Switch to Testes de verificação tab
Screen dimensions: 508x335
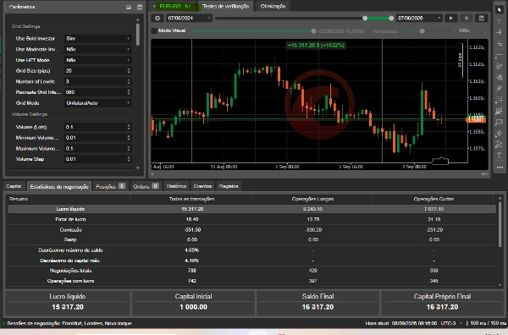(x=226, y=6)
